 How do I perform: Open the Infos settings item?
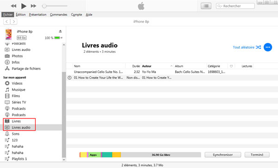[x=16, y=62]
